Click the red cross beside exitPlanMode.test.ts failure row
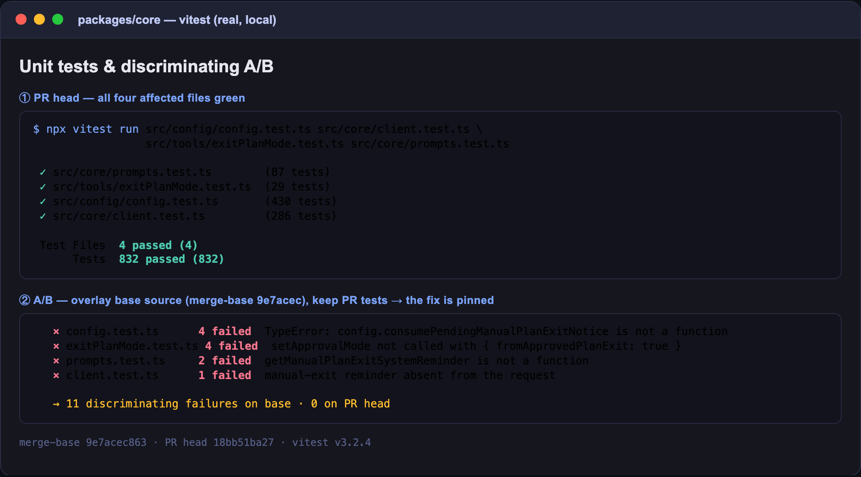The height and width of the screenshot is (477, 861). pyautogui.click(x=56, y=347)
